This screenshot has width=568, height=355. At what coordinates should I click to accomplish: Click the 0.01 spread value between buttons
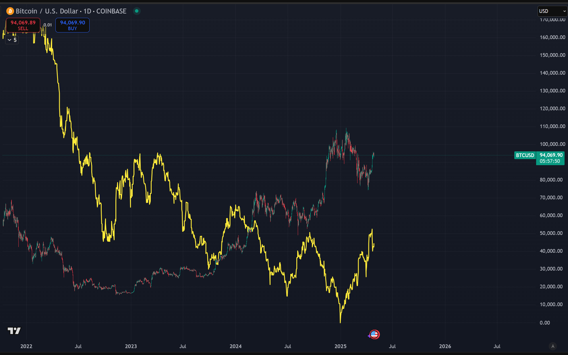tap(48, 25)
